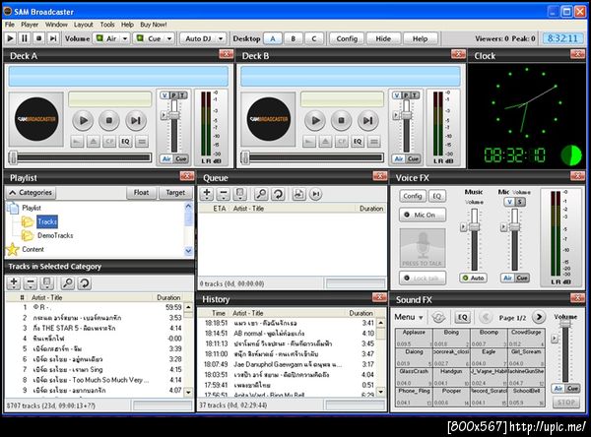Click the Queue export icon
The width and height of the screenshot is (591, 437).
point(298,194)
